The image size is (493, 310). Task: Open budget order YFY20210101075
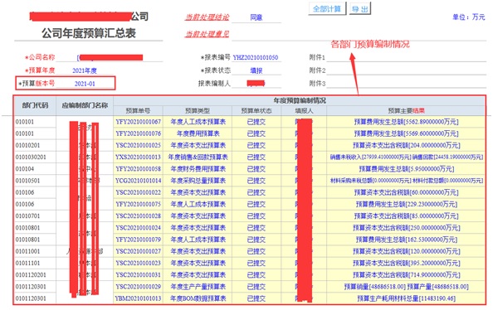pyautogui.click(x=138, y=204)
